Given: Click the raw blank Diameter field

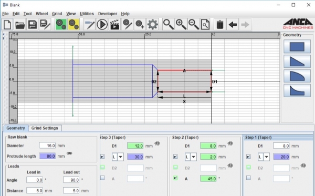Looking at the screenshot, I should coord(47,146).
